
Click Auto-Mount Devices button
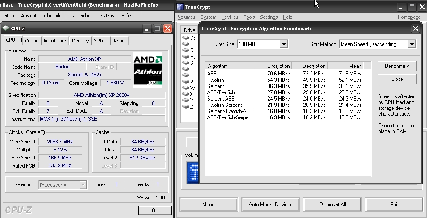point(270,205)
